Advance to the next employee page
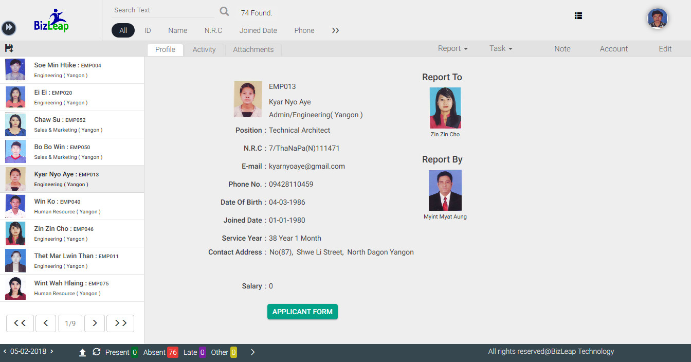This screenshot has width=691, height=362. tap(95, 323)
